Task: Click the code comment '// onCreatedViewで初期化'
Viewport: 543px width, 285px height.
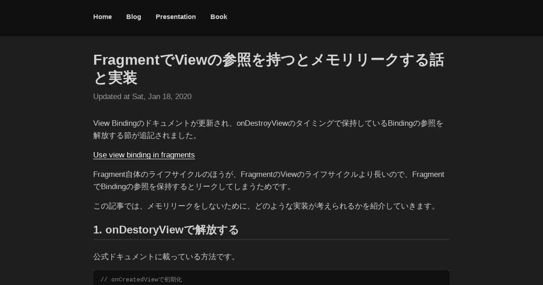Action: click(141, 280)
